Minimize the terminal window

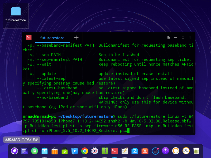pyautogui.click(x=176, y=38)
